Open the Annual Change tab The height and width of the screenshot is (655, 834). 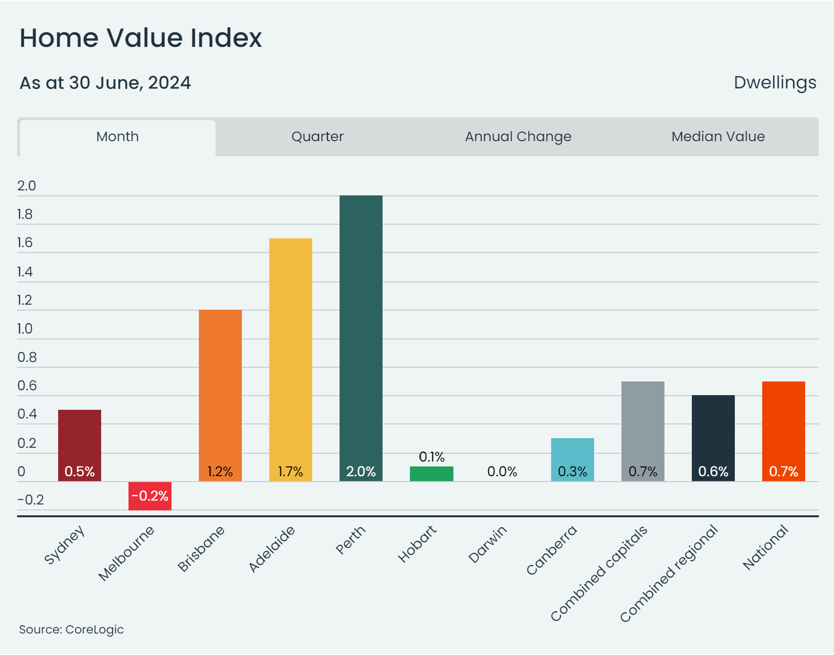(x=517, y=137)
